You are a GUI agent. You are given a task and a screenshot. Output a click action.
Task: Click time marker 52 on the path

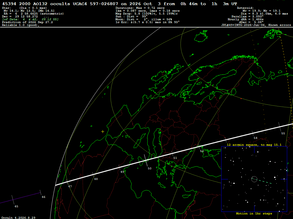[x=202, y=151]
